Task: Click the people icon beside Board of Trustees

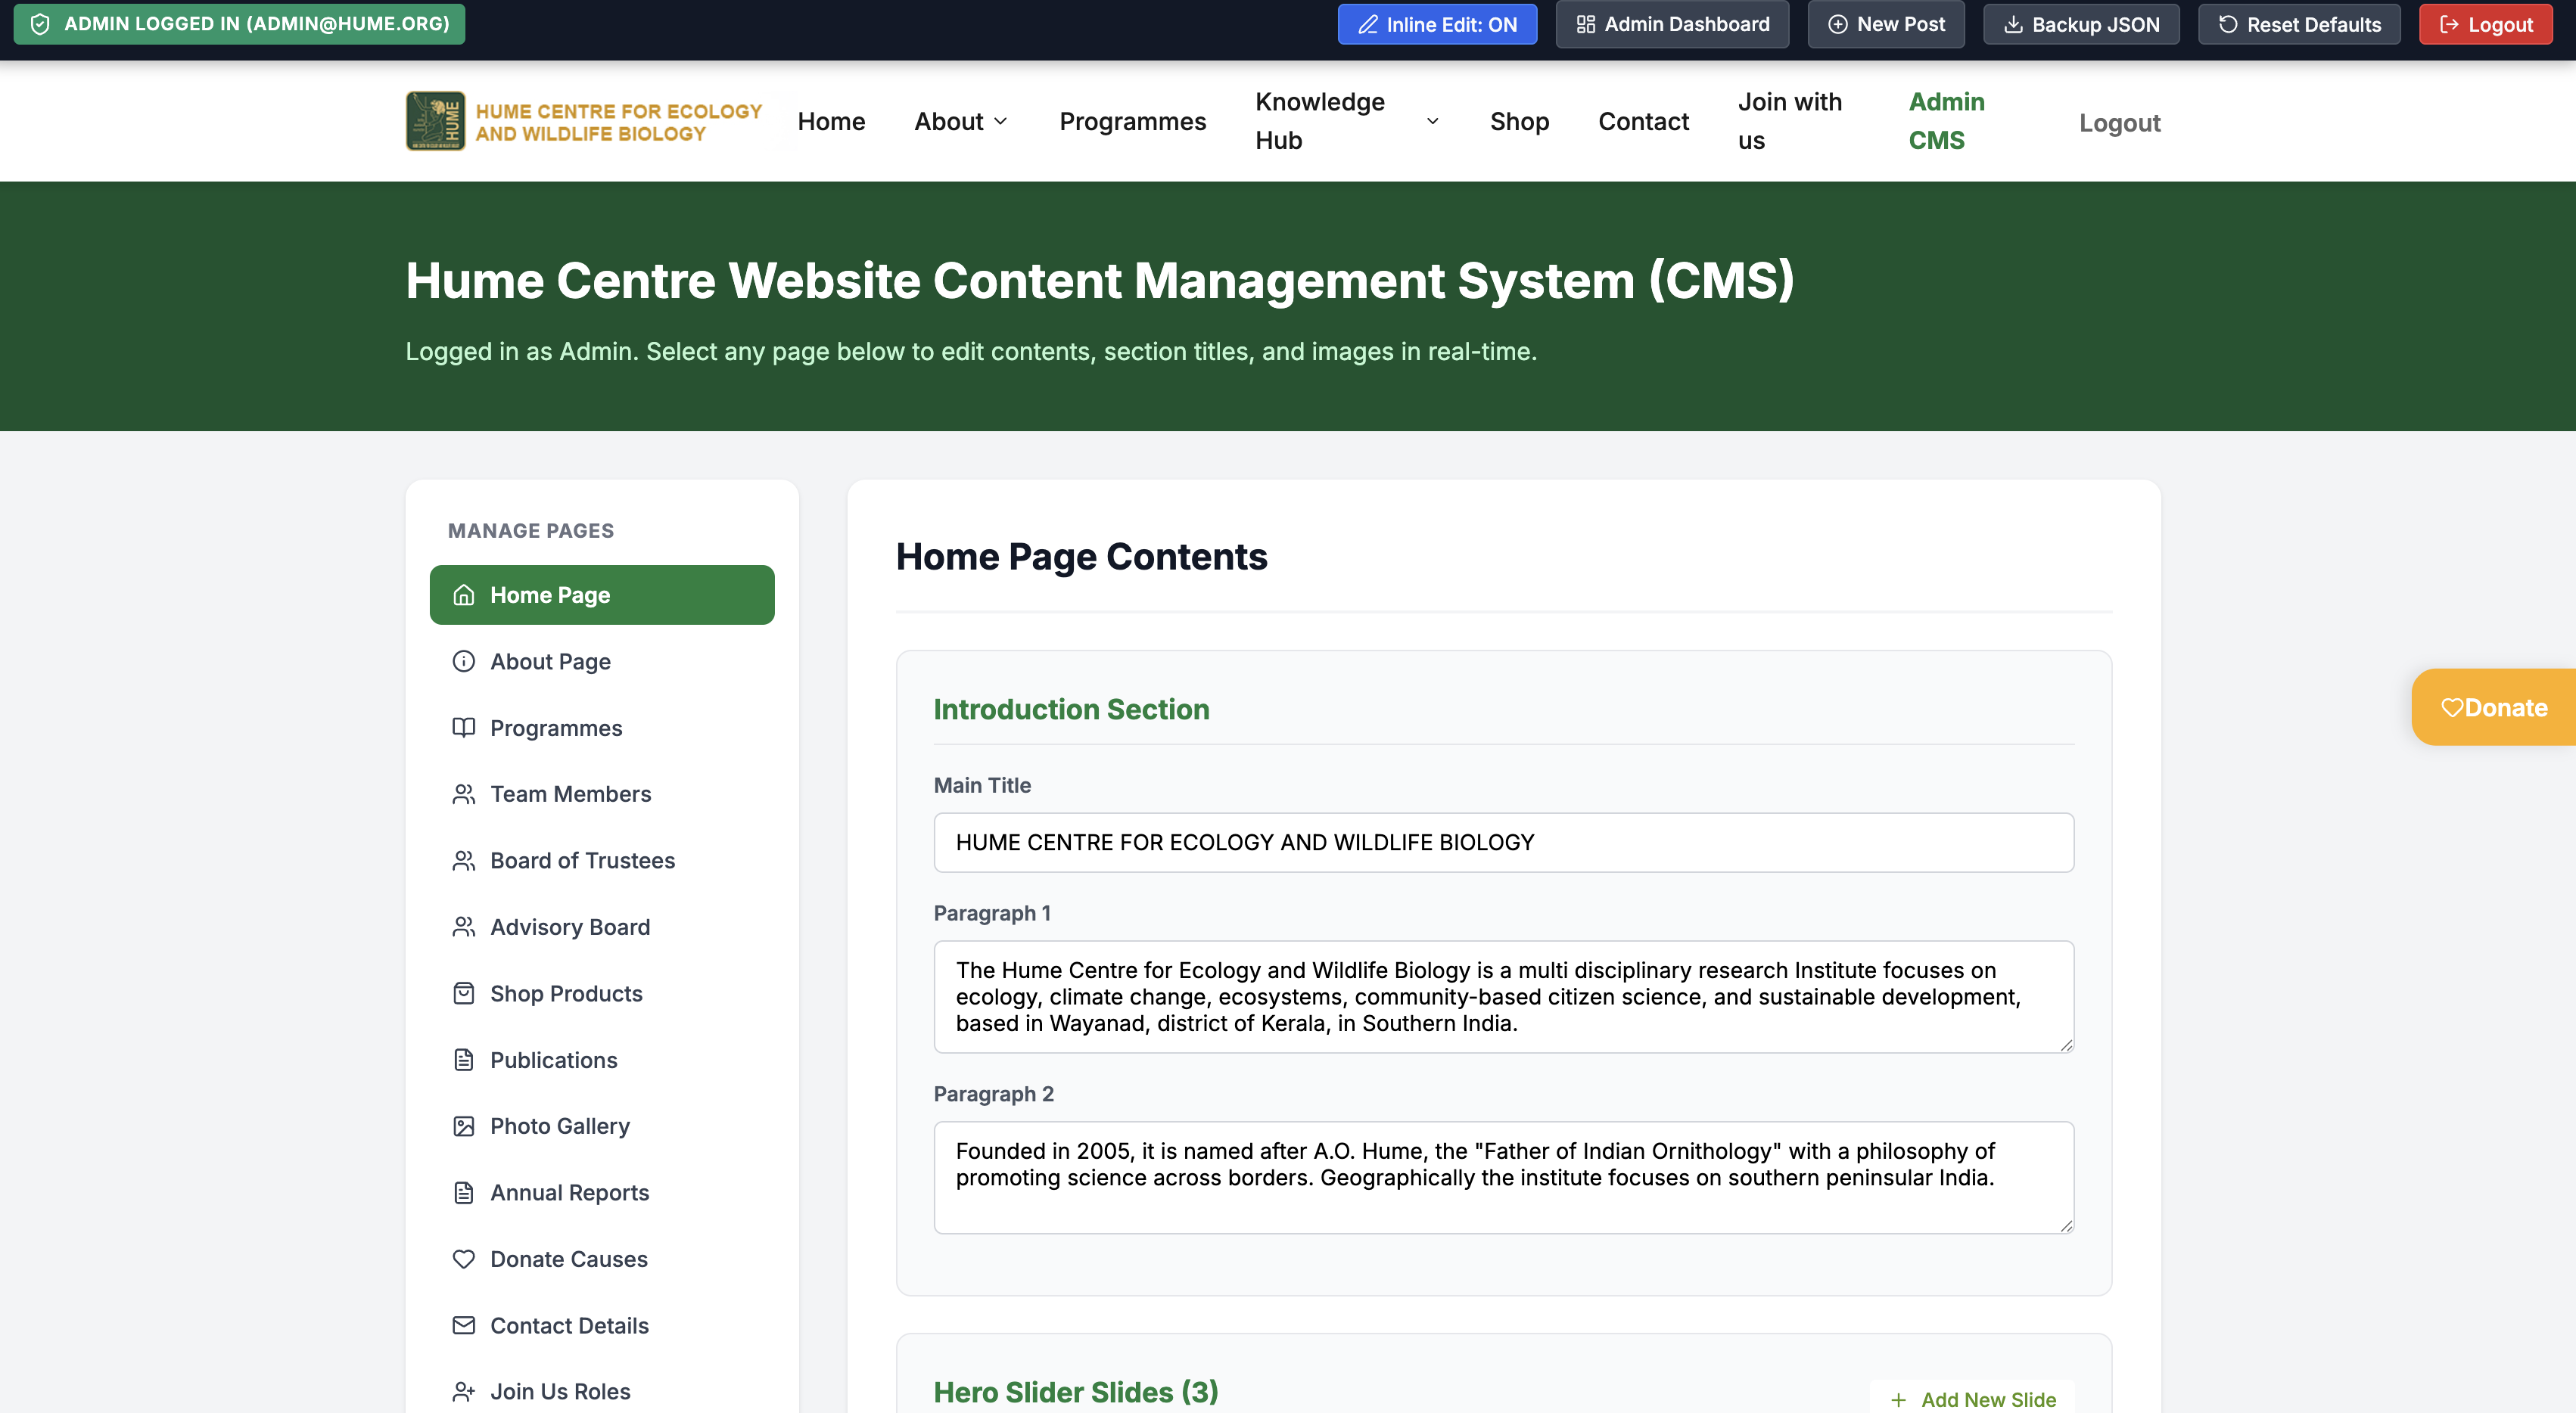Action: [463, 860]
